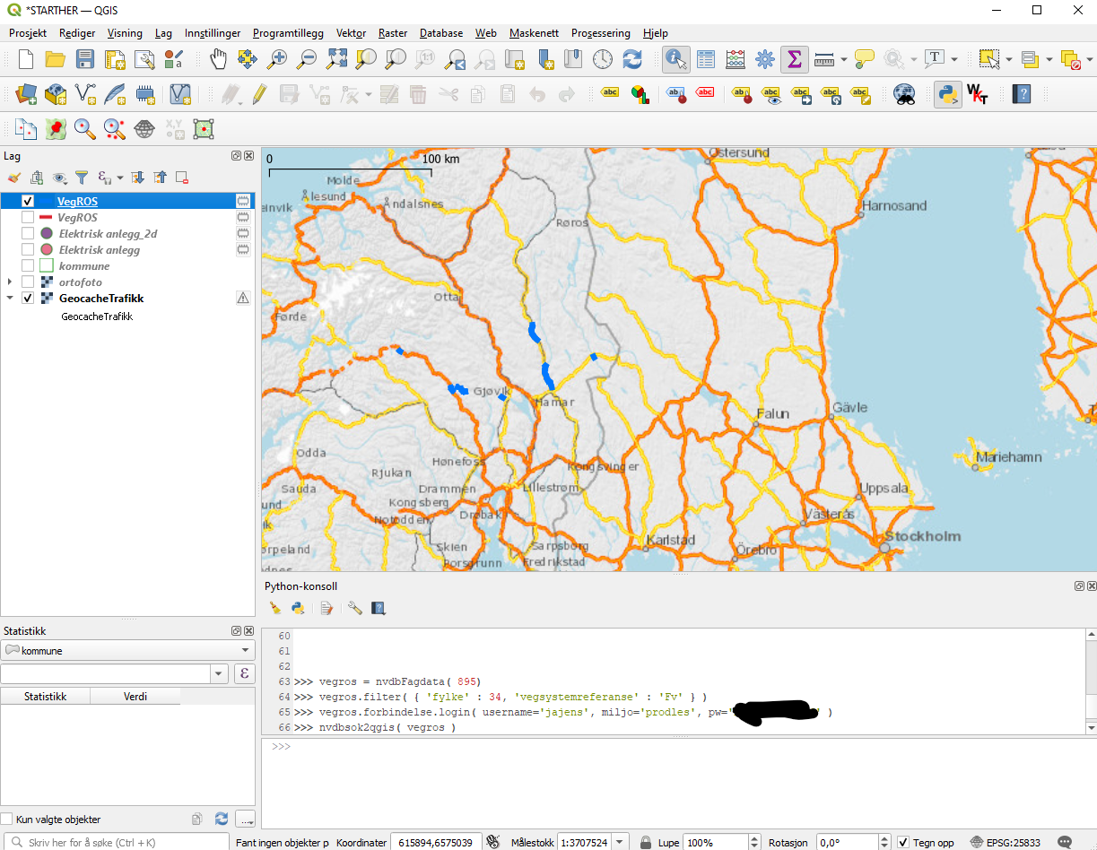1097x850 pixels.
Task: Click the ellipsis button in Statistikk panel
Action: click(x=246, y=820)
